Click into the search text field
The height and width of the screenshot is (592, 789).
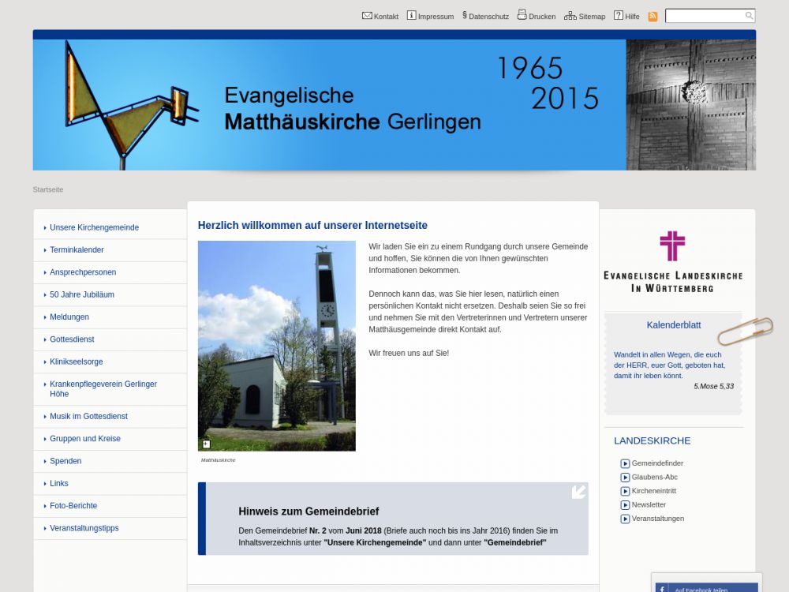click(x=704, y=16)
